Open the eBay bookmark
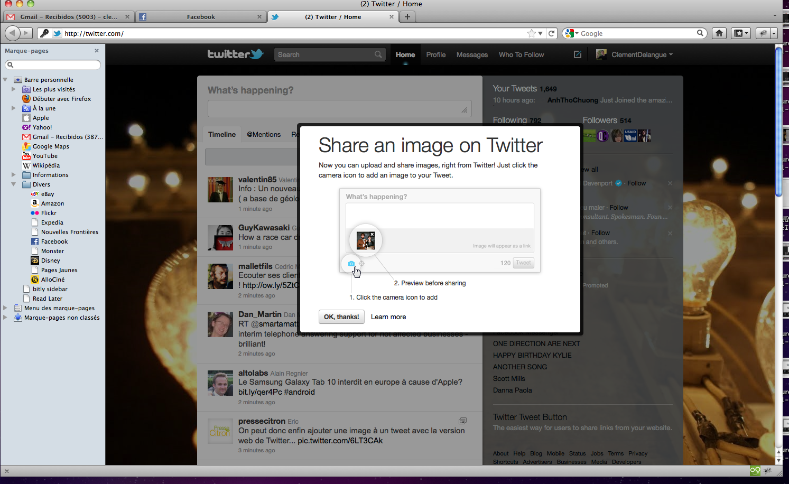This screenshot has height=484, width=789. pyautogui.click(x=43, y=194)
